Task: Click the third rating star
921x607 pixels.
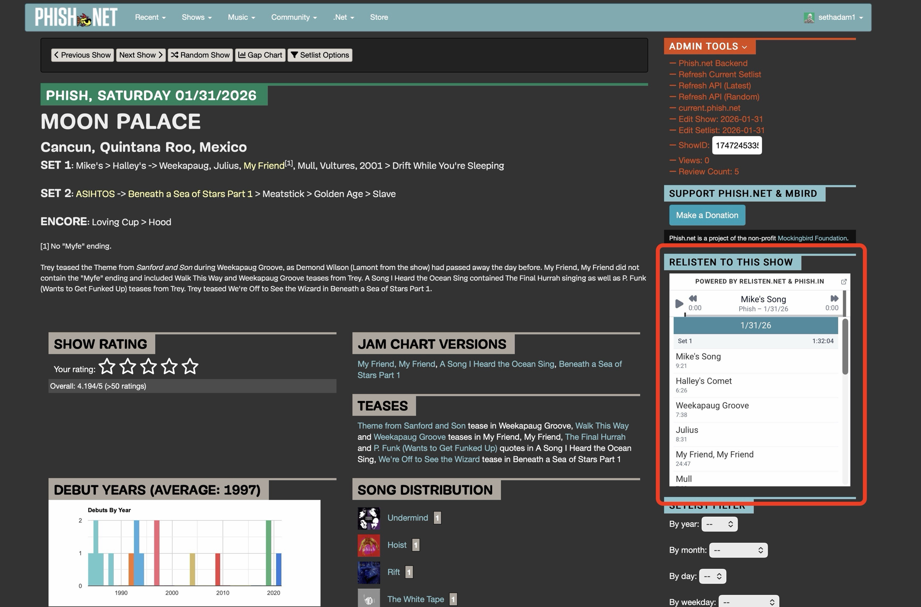Action: click(148, 367)
